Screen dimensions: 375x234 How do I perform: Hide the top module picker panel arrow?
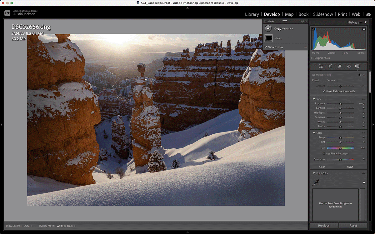(187, 7)
